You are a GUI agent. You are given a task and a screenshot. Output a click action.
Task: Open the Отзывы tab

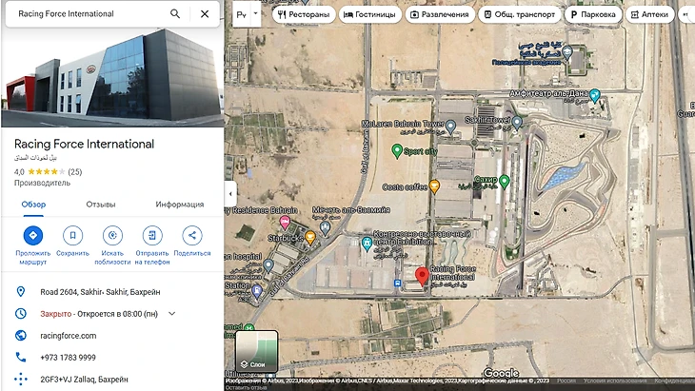click(101, 205)
